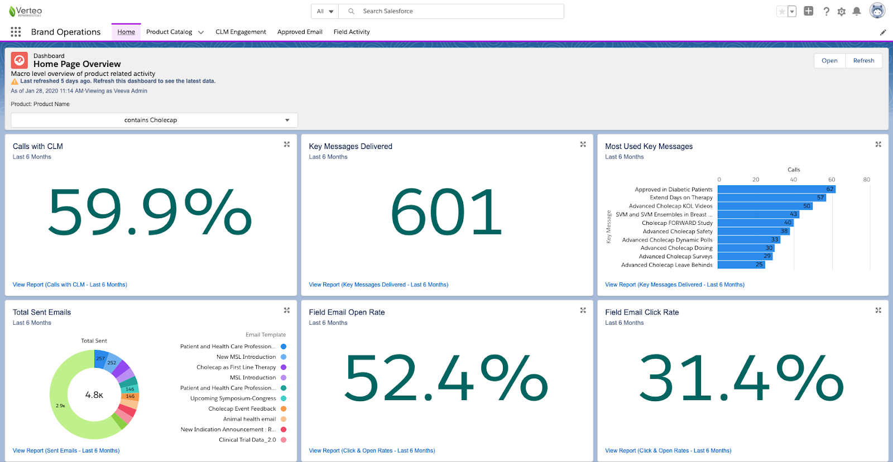Switch to the CLM Engagement tab

click(241, 32)
